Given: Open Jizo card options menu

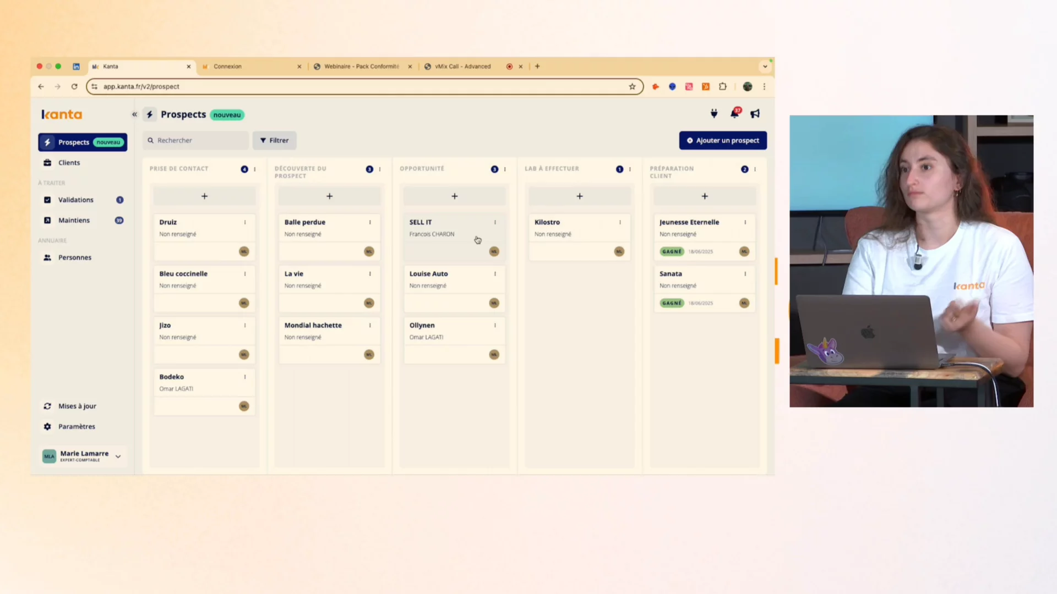Looking at the screenshot, I should pos(245,326).
